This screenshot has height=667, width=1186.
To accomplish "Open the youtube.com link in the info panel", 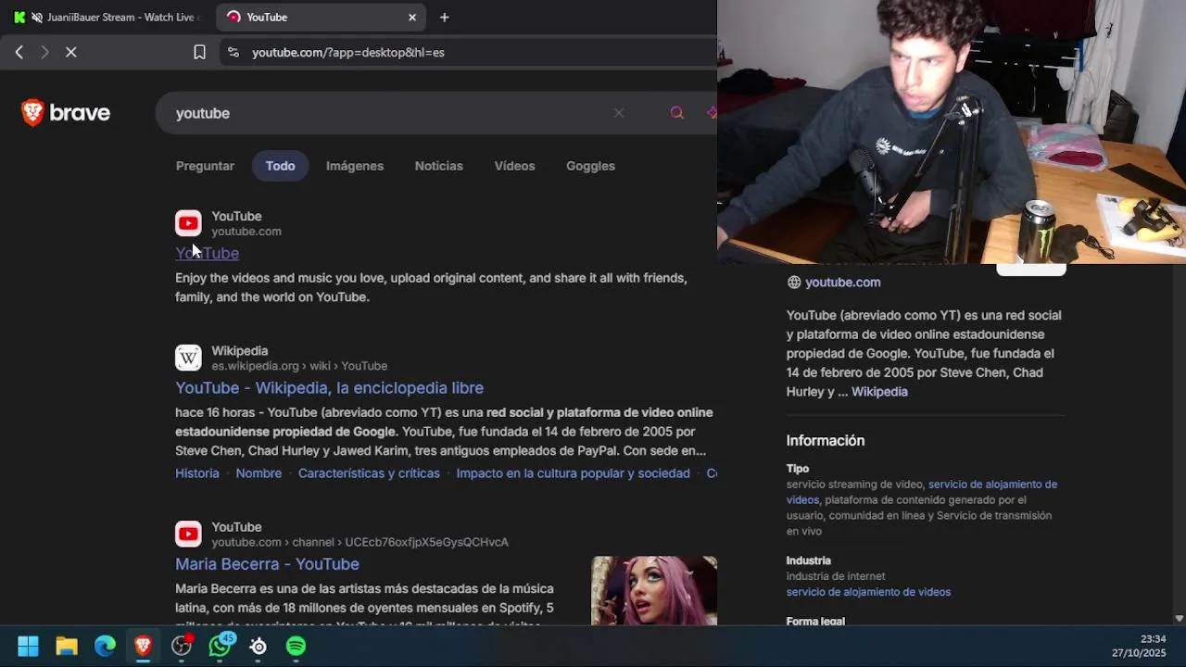I will tap(843, 283).
